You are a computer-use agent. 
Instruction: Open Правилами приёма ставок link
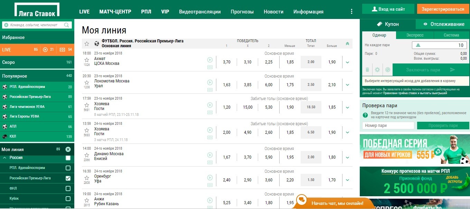click(415, 93)
